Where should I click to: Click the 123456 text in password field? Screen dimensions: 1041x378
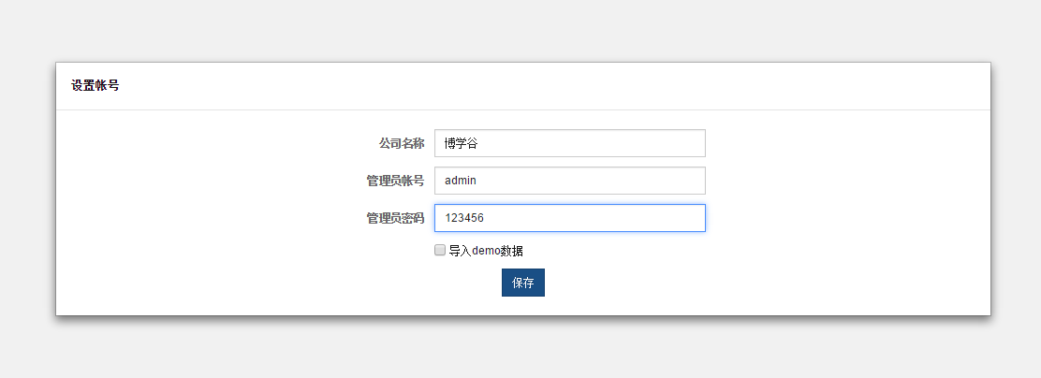point(463,218)
